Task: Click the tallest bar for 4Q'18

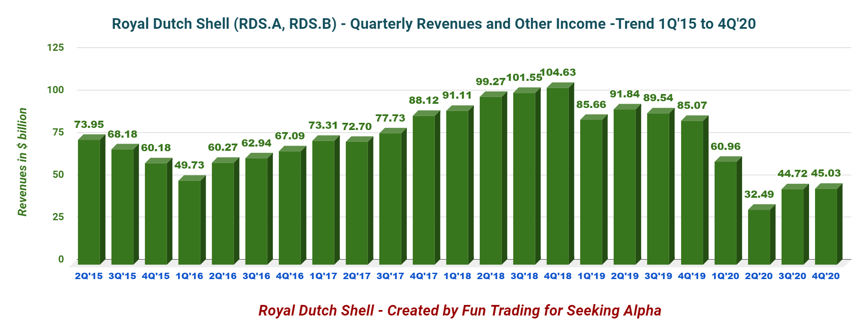Action: (560, 174)
